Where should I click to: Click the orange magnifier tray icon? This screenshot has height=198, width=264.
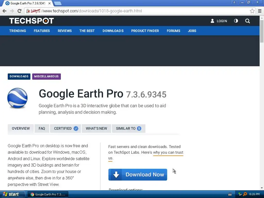(x=245, y=194)
